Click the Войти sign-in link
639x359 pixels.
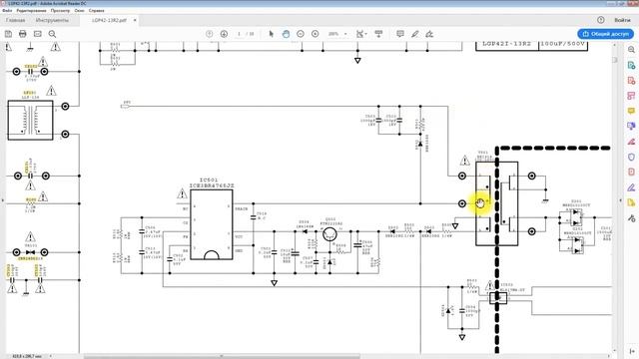click(x=622, y=20)
